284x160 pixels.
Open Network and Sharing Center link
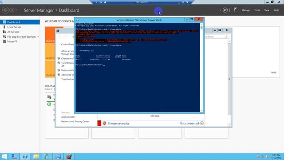(x=75, y=121)
